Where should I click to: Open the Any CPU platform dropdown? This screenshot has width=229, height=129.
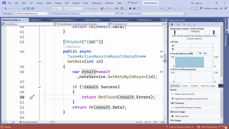click(x=73, y=9)
